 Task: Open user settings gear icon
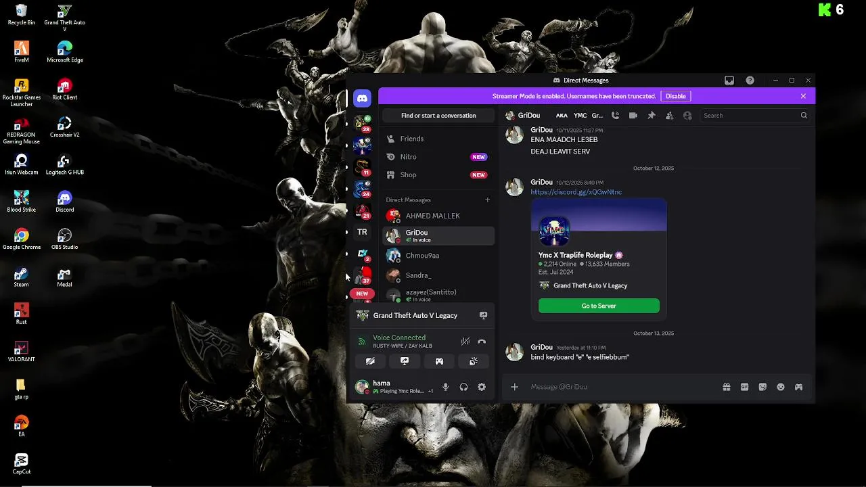click(482, 387)
